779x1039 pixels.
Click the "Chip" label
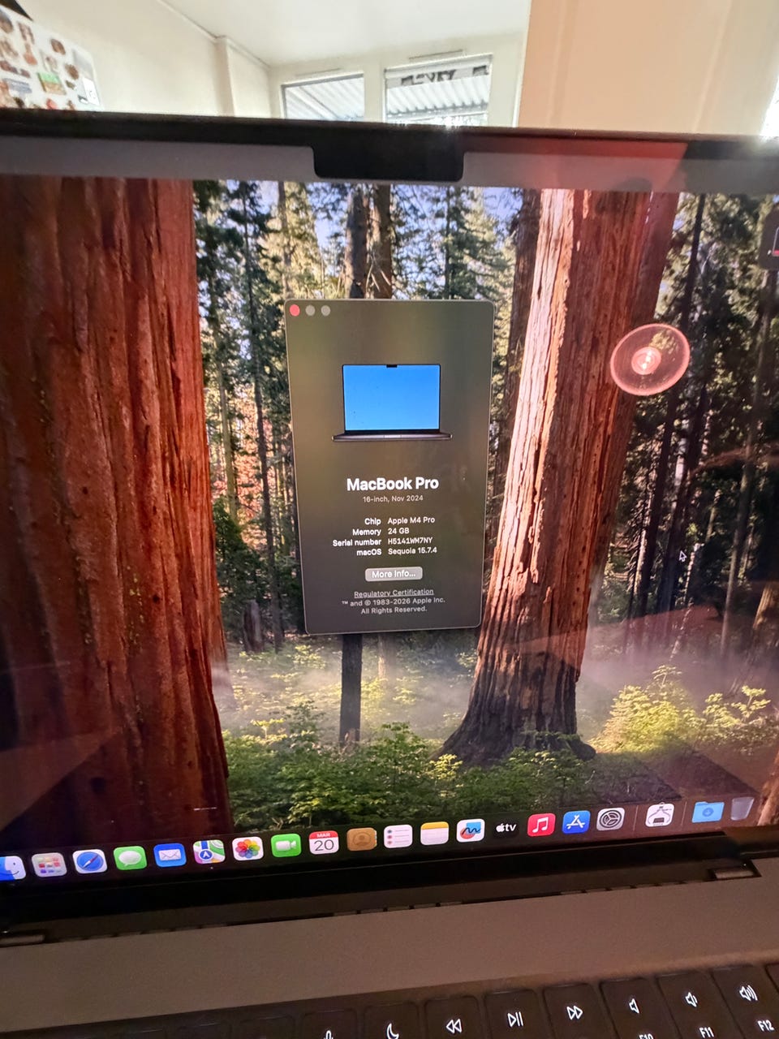pyautogui.click(x=372, y=521)
